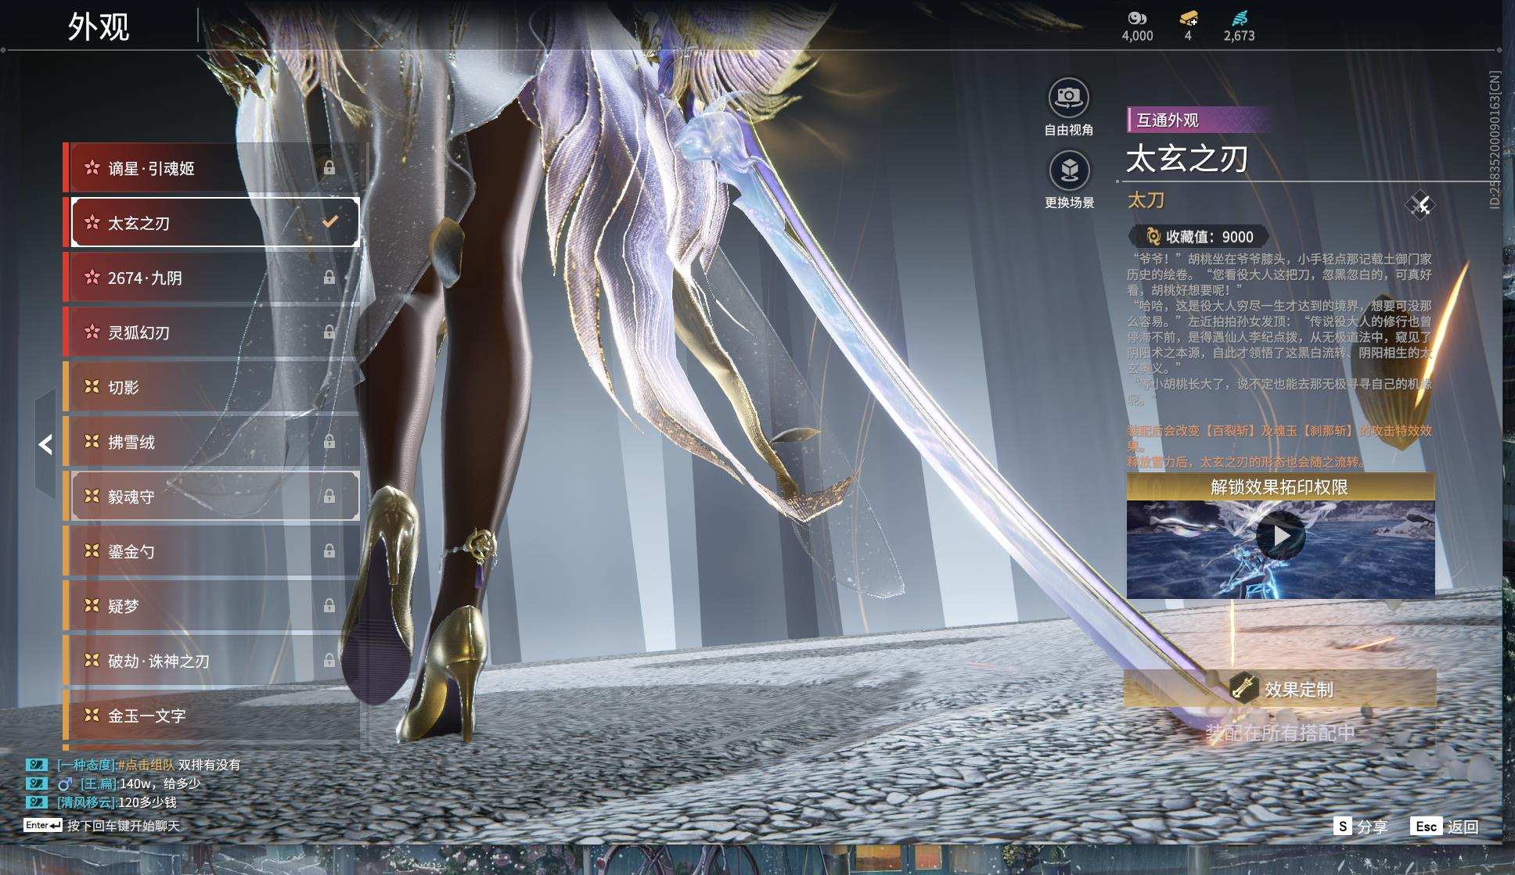Click the gold rarity emblem beside 金玉一文字
Viewport: 1515px width, 875px height.
coord(92,715)
